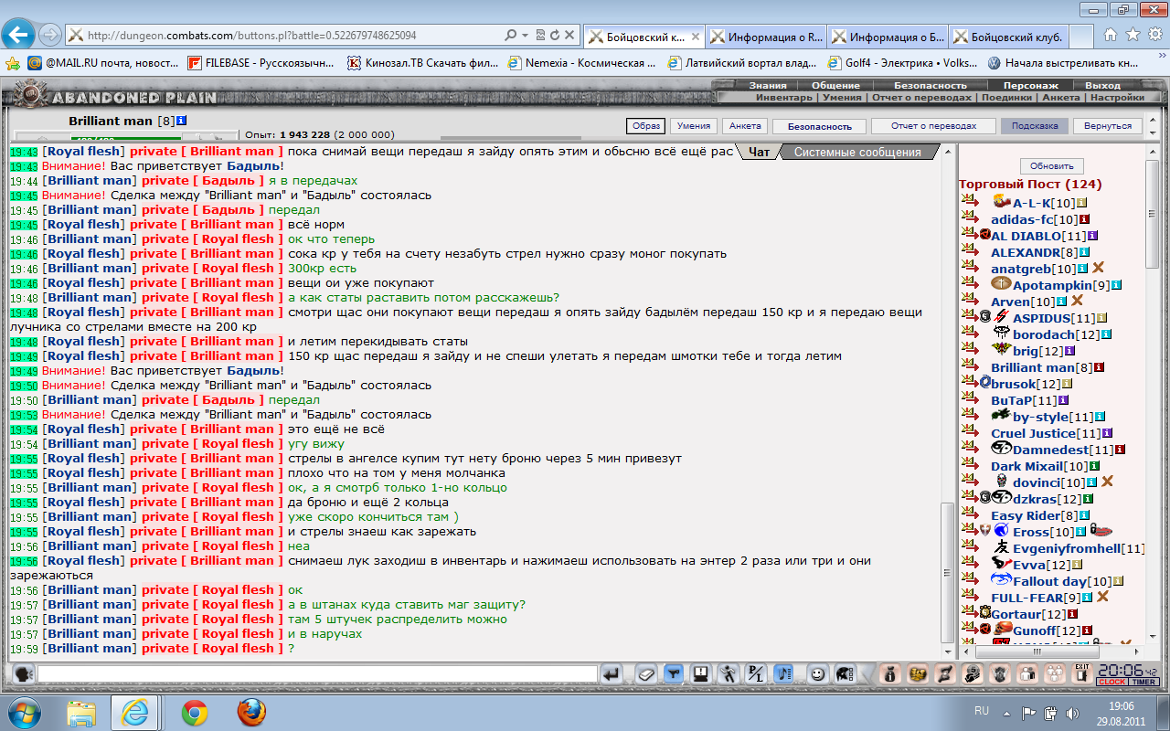1170x731 pixels.
Task: Open address bar search dropdown arrow
Action: tap(525, 36)
